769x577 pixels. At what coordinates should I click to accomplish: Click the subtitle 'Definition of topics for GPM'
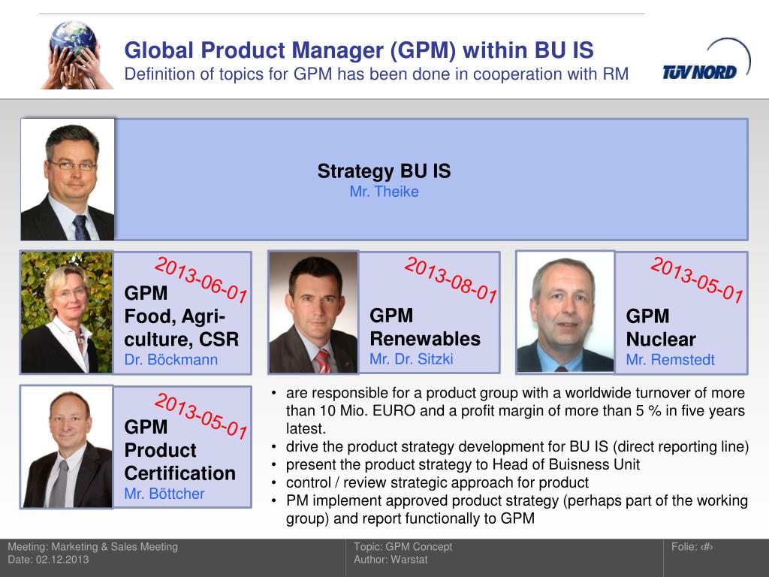(x=376, y=74)
